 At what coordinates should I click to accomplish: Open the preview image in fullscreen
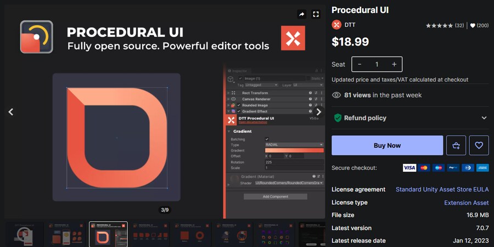pyautogui.click(x=316, y=14)
